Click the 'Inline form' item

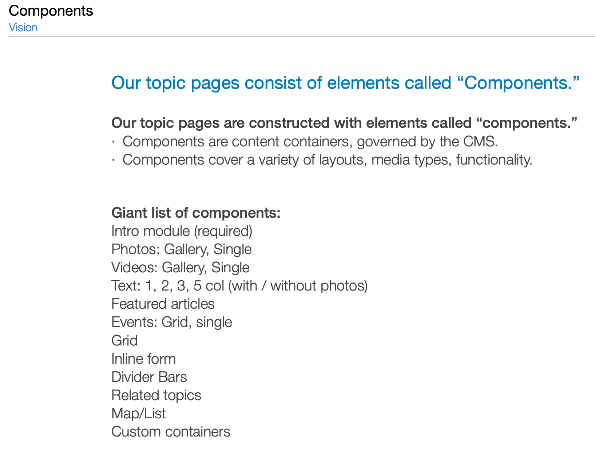143,359
